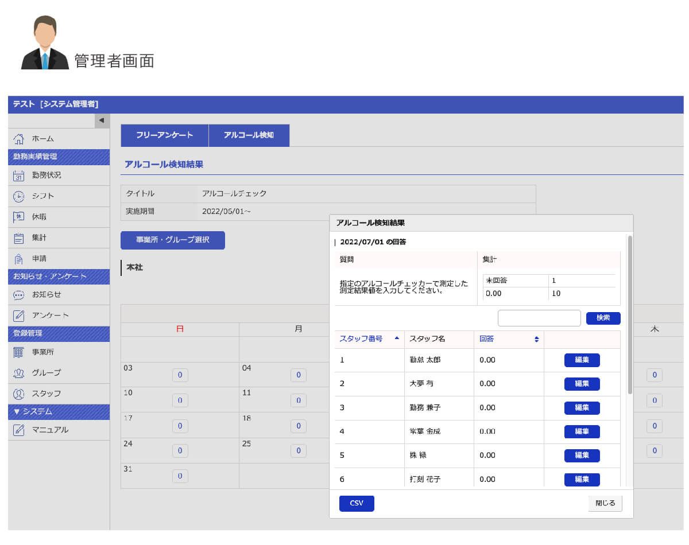Image resolution: width=689 pixels, height=545 pixels.
Task: Open count for day 17
Action: click(x=180, y=426)
